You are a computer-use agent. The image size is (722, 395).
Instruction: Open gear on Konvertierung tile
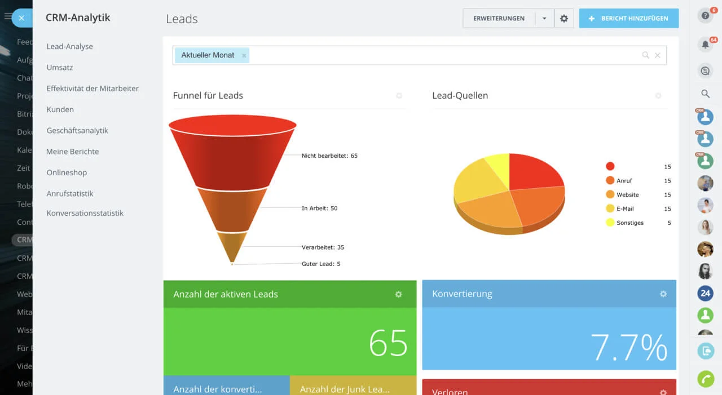click(663, 294)
